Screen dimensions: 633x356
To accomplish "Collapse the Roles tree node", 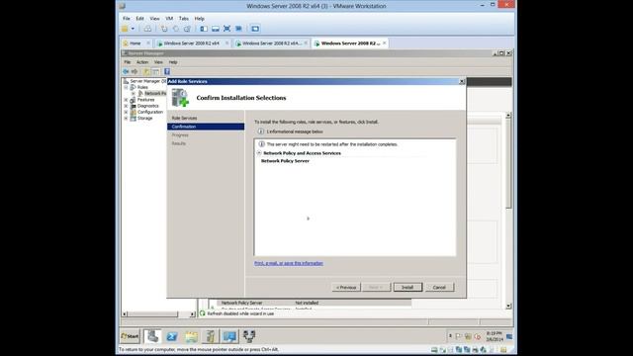I will (126, 87).
